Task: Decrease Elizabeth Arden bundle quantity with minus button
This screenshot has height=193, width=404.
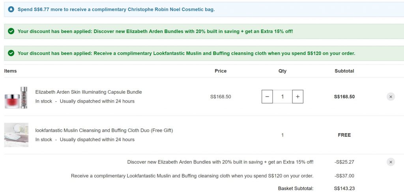Action: (267, 97)
